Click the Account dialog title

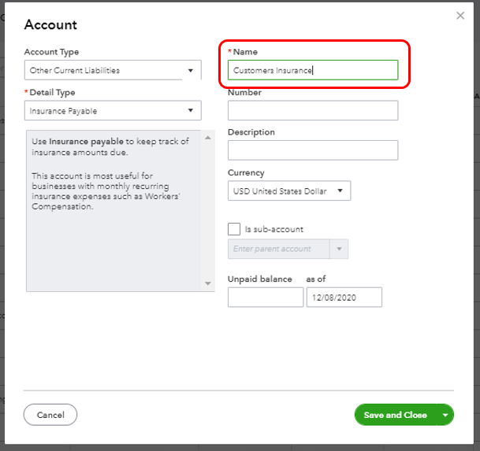coord(50,24)
